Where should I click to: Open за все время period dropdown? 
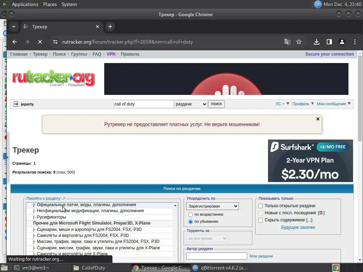coord(207,238)
